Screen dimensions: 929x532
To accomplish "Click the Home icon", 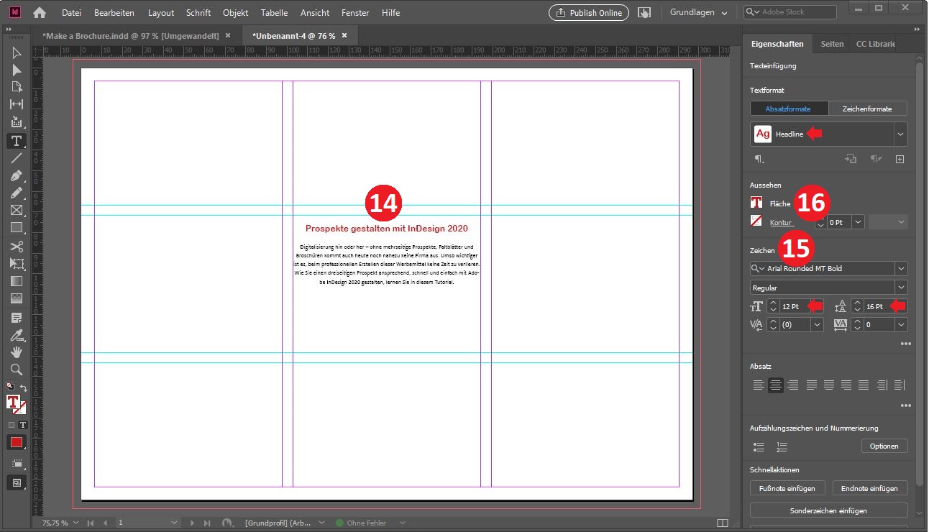I will coord(40,13).
